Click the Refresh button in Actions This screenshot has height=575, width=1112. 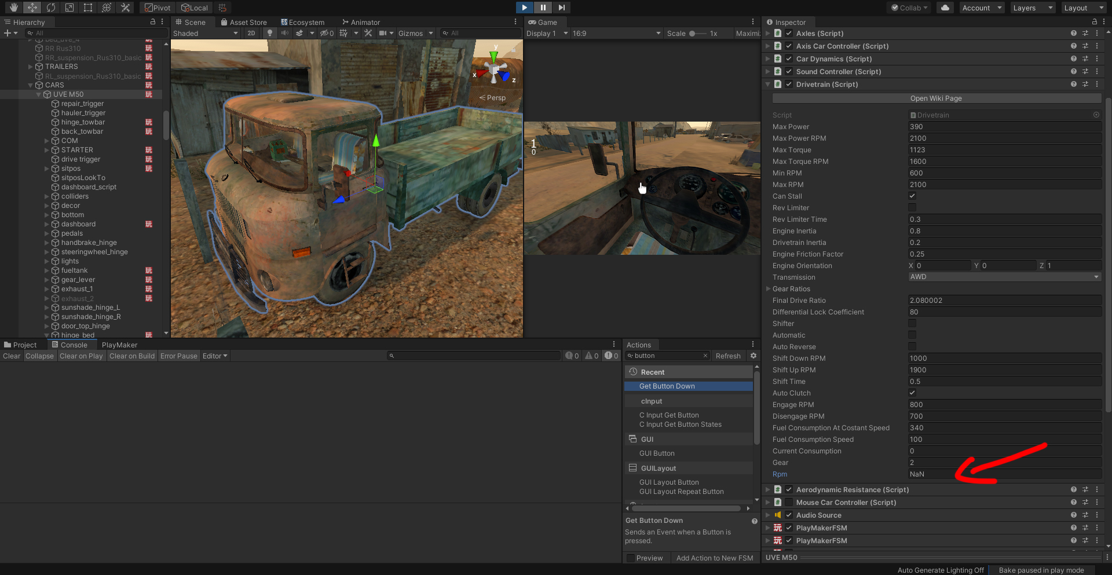point(728,356)
